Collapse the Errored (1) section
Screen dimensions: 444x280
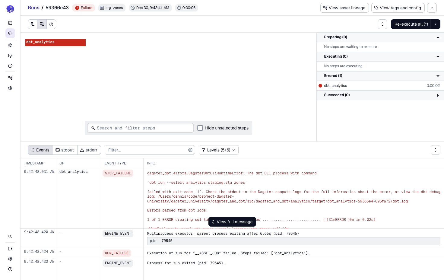438,76
